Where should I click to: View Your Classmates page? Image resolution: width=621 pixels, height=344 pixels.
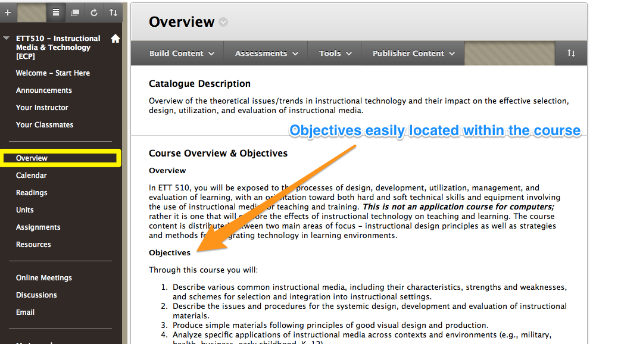(x=44, y=125)
